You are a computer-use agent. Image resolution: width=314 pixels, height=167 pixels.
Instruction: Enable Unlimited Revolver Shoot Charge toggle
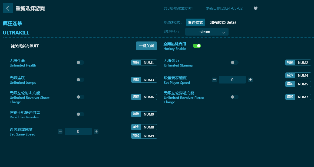click(x=80, y=97)
